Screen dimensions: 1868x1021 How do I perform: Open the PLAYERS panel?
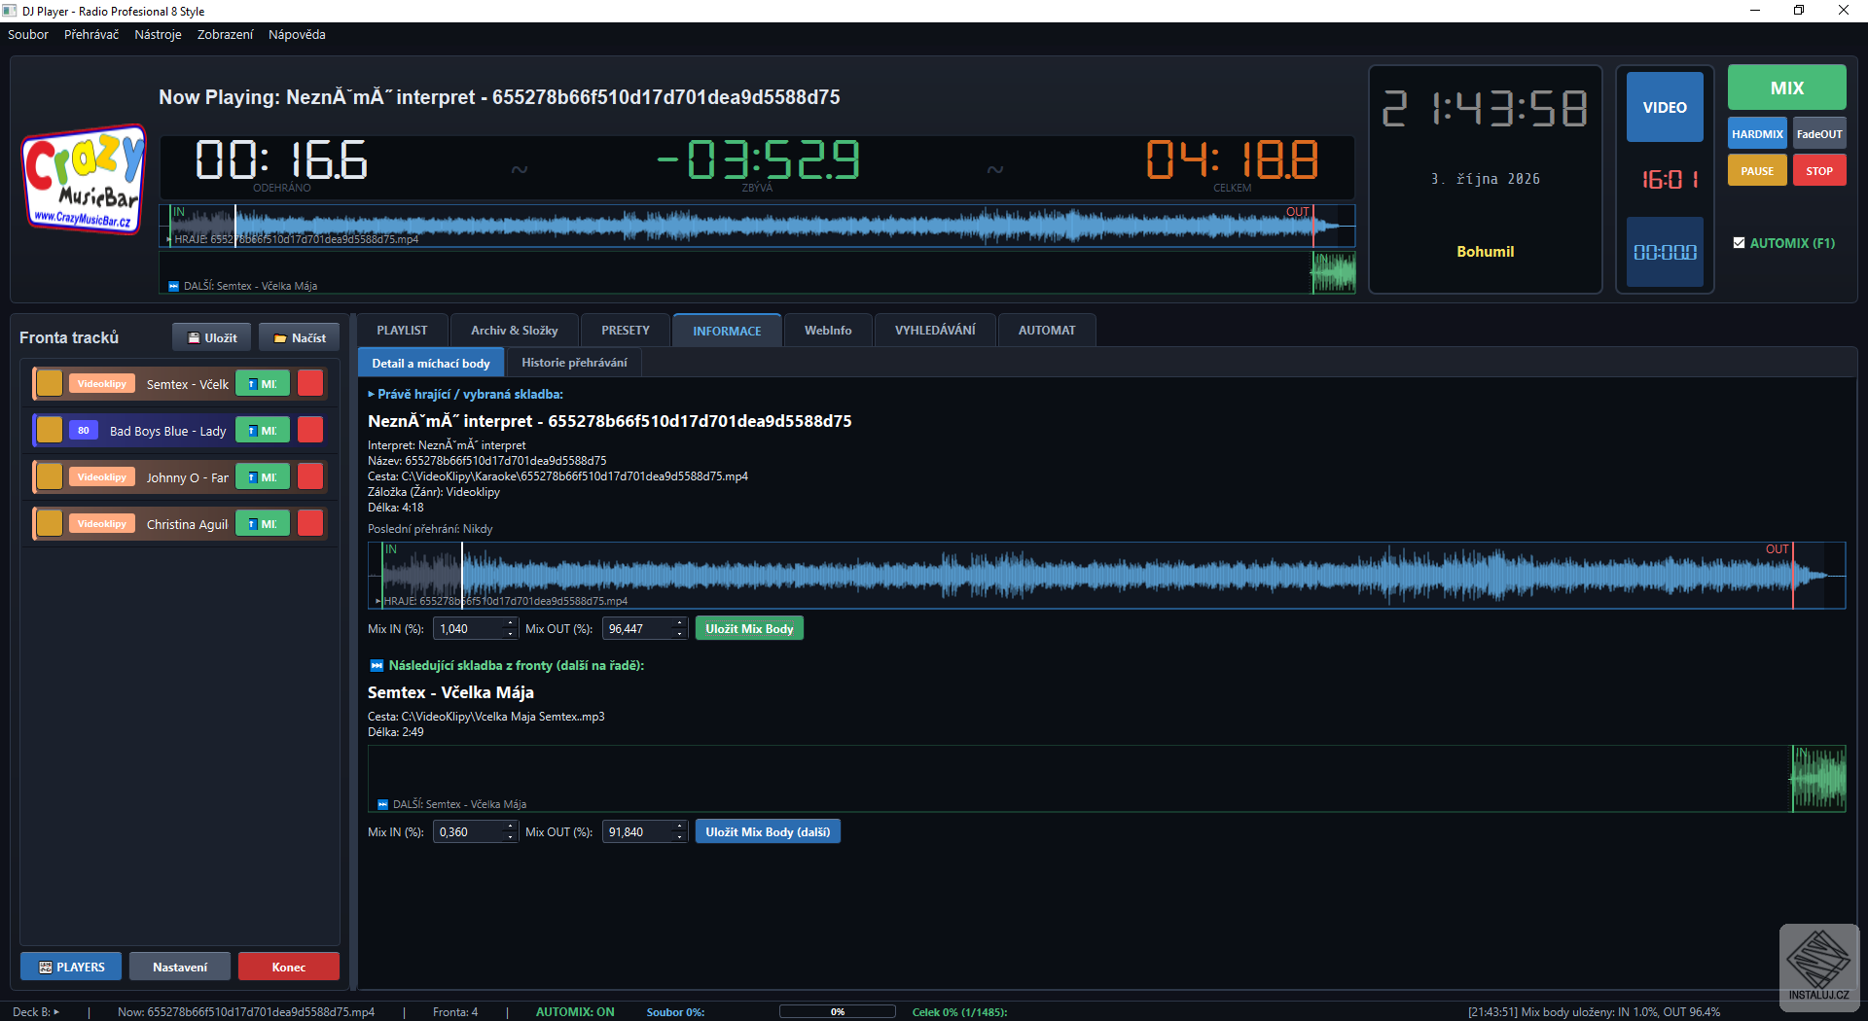pyautogui.click(x=71, y=967)
